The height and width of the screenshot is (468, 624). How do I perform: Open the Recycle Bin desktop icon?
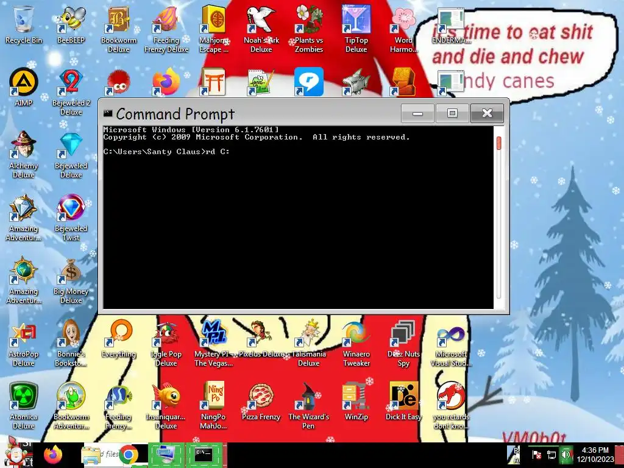coord(24,24)
